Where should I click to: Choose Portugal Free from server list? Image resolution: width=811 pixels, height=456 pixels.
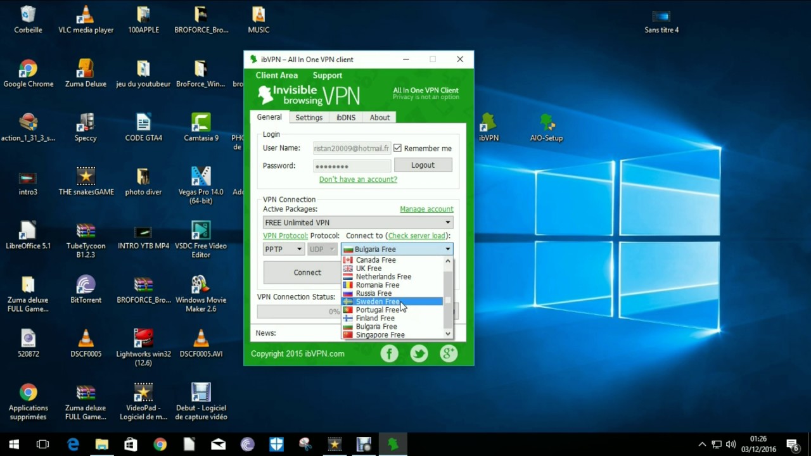point(392,310)
